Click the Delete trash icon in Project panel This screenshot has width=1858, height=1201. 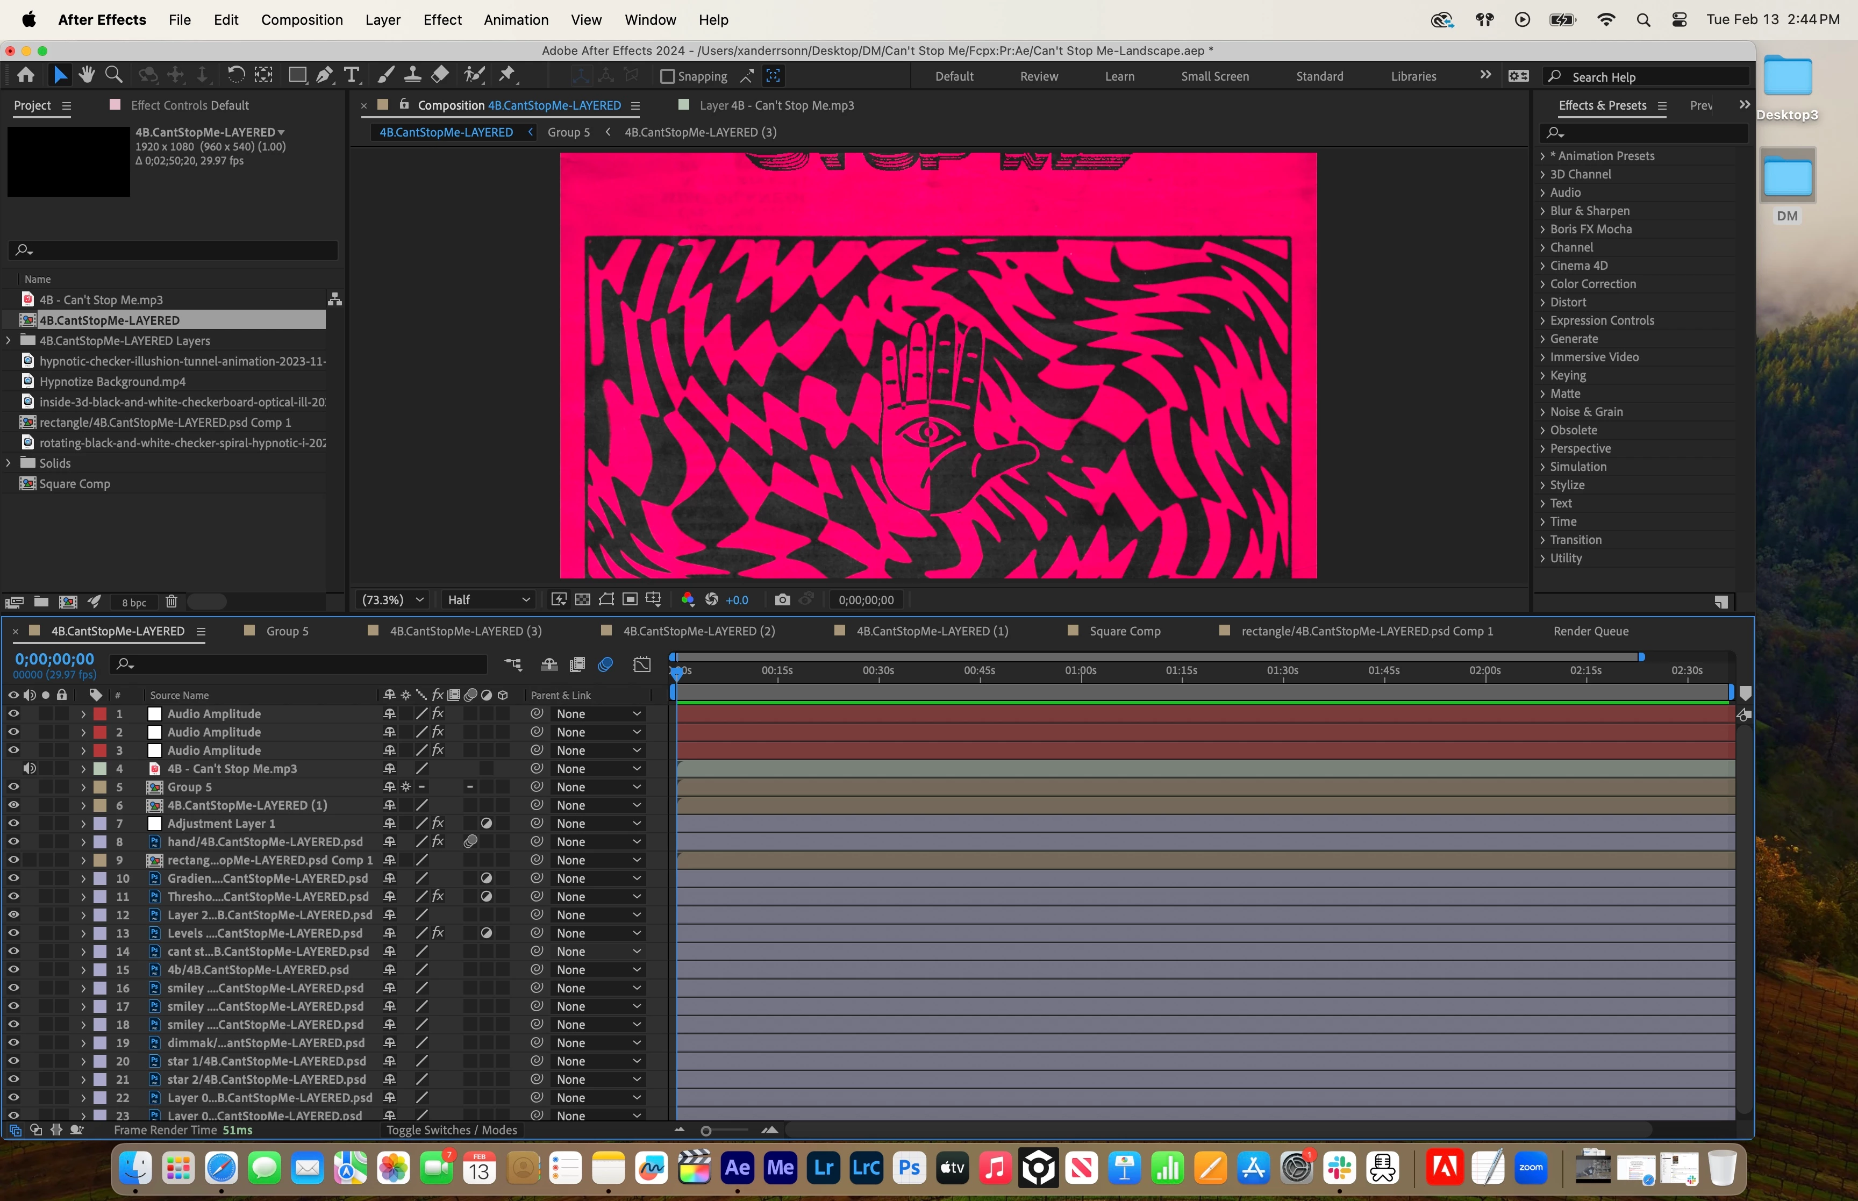[x=171, y=601]
